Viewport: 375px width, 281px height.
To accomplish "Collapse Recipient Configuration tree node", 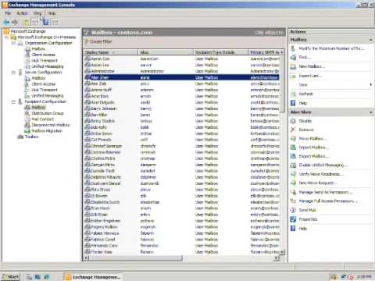I will coord(13,101).
